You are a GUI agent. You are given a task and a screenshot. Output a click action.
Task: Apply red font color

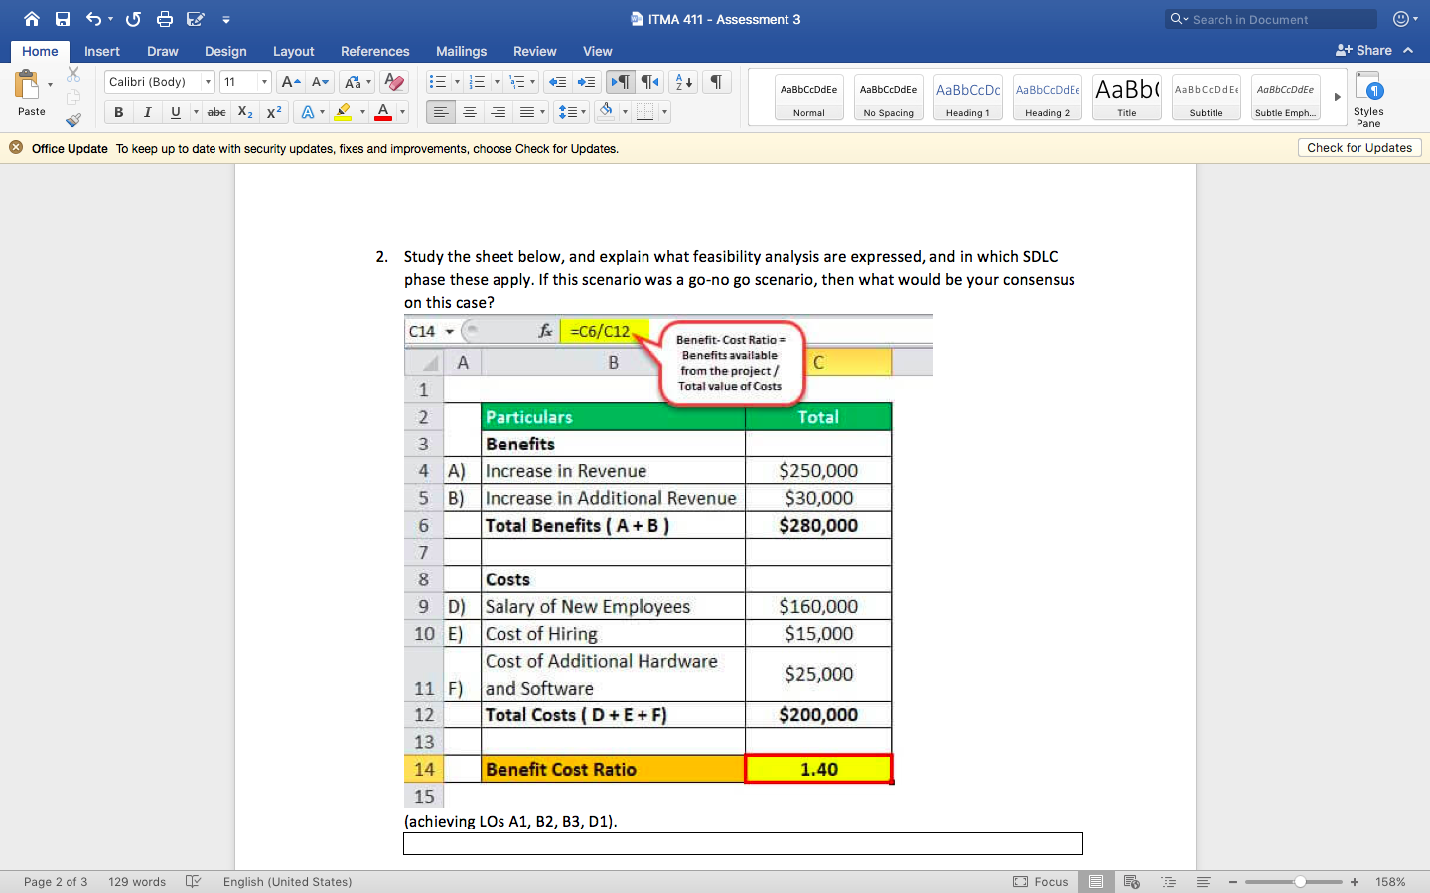pyautogui.click(x=383, y=112)
